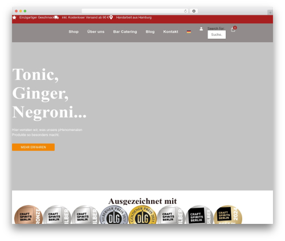Click the location pin icon
Viewport: 285px width, 241px height.
(x=111, y=18)
